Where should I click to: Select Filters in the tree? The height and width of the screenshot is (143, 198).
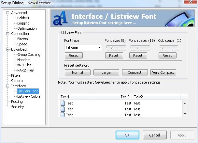(x=16, y=75)
